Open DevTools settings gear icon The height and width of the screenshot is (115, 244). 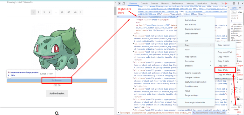point(234,3)
